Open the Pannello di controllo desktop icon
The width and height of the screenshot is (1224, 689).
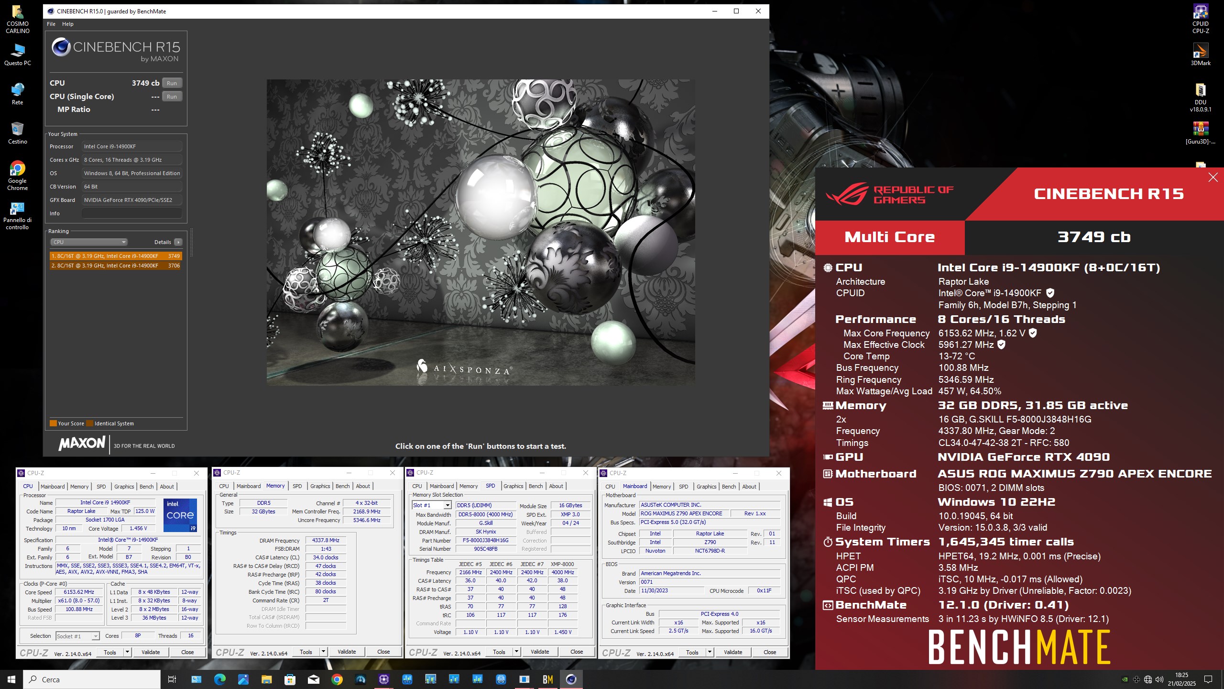click(18, 216)
